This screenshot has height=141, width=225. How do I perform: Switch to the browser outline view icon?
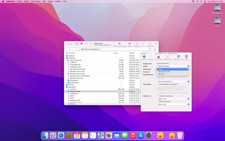tap(77, 44)
